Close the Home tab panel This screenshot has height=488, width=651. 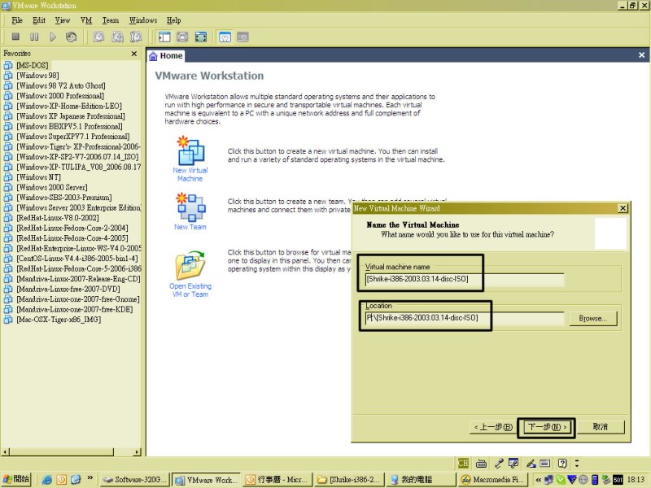click(x=641, y=55)
